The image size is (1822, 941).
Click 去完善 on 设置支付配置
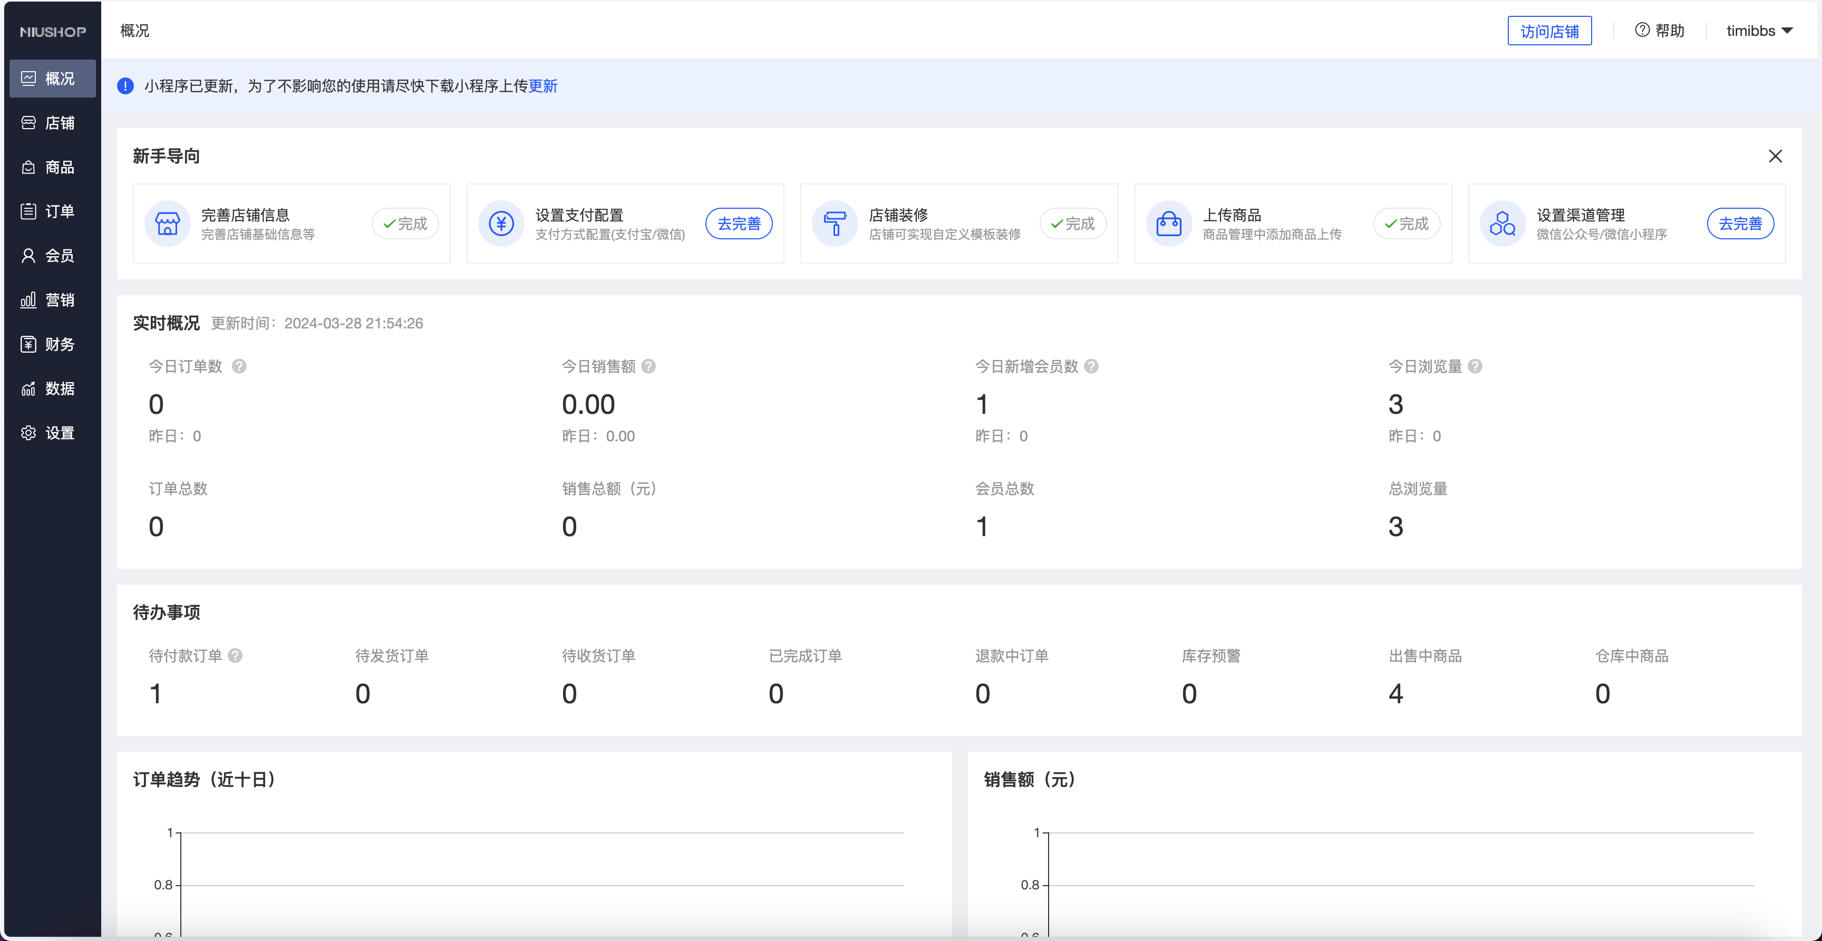tap(739, 223)
